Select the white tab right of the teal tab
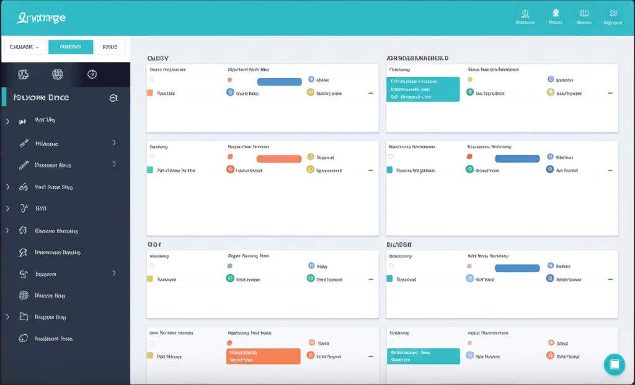Viewport: 635px width, 385px height. click(109, 47)
